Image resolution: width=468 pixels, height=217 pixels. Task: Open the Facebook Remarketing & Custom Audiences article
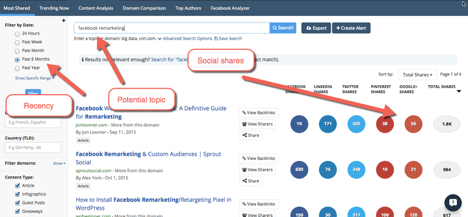148,158
